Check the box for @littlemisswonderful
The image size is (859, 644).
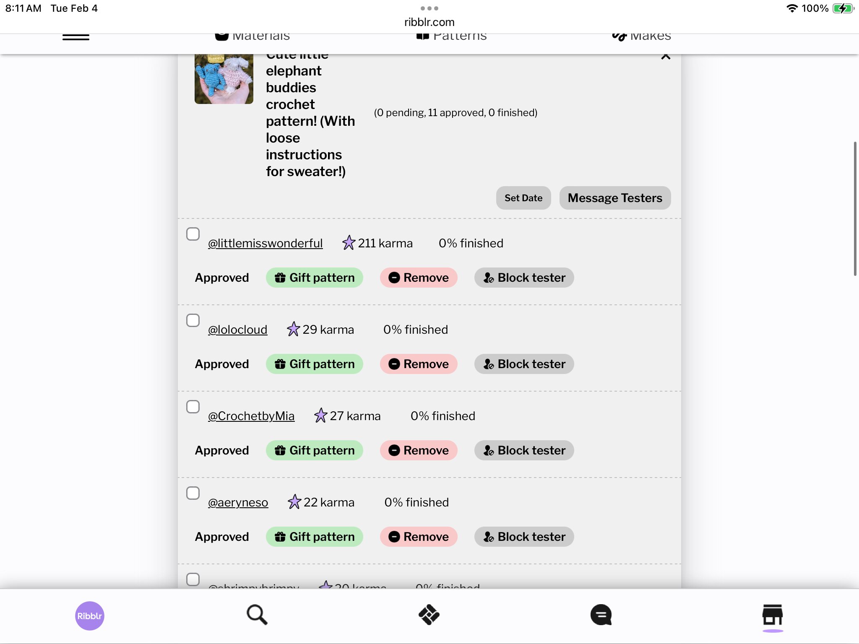[x=193, y=234]
